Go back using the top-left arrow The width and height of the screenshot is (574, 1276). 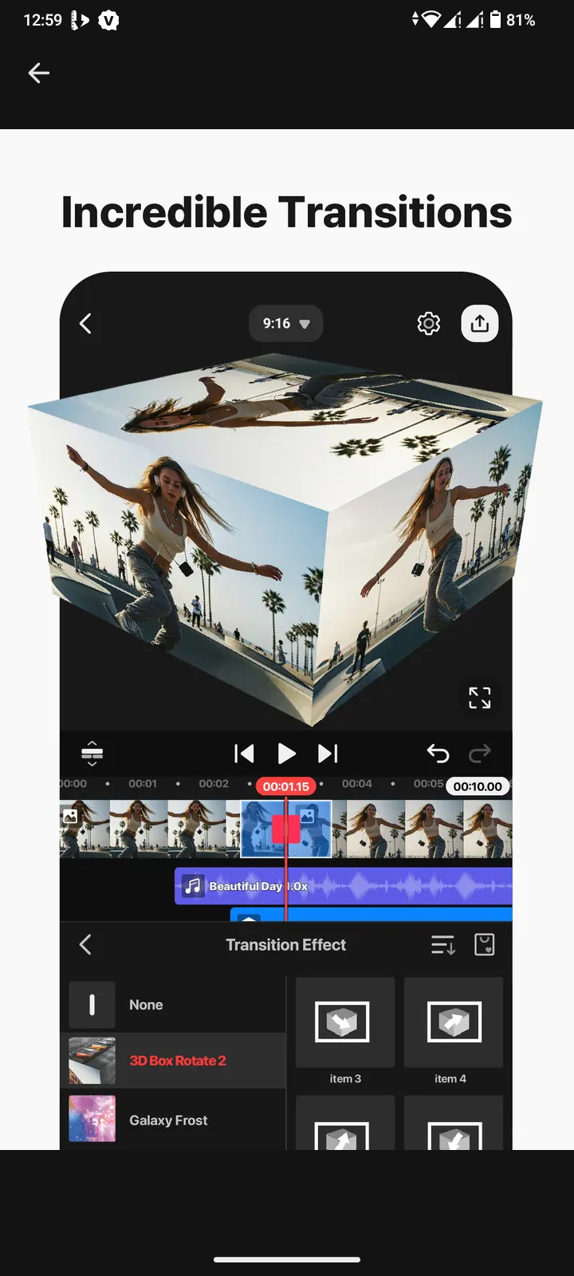[38, 73]
